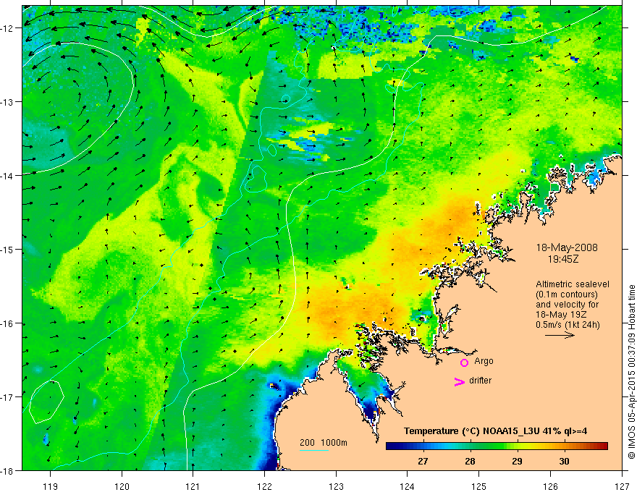Click the color bar label 29
The width and height of the screenshot is (637, 492).
click(517, 461)
